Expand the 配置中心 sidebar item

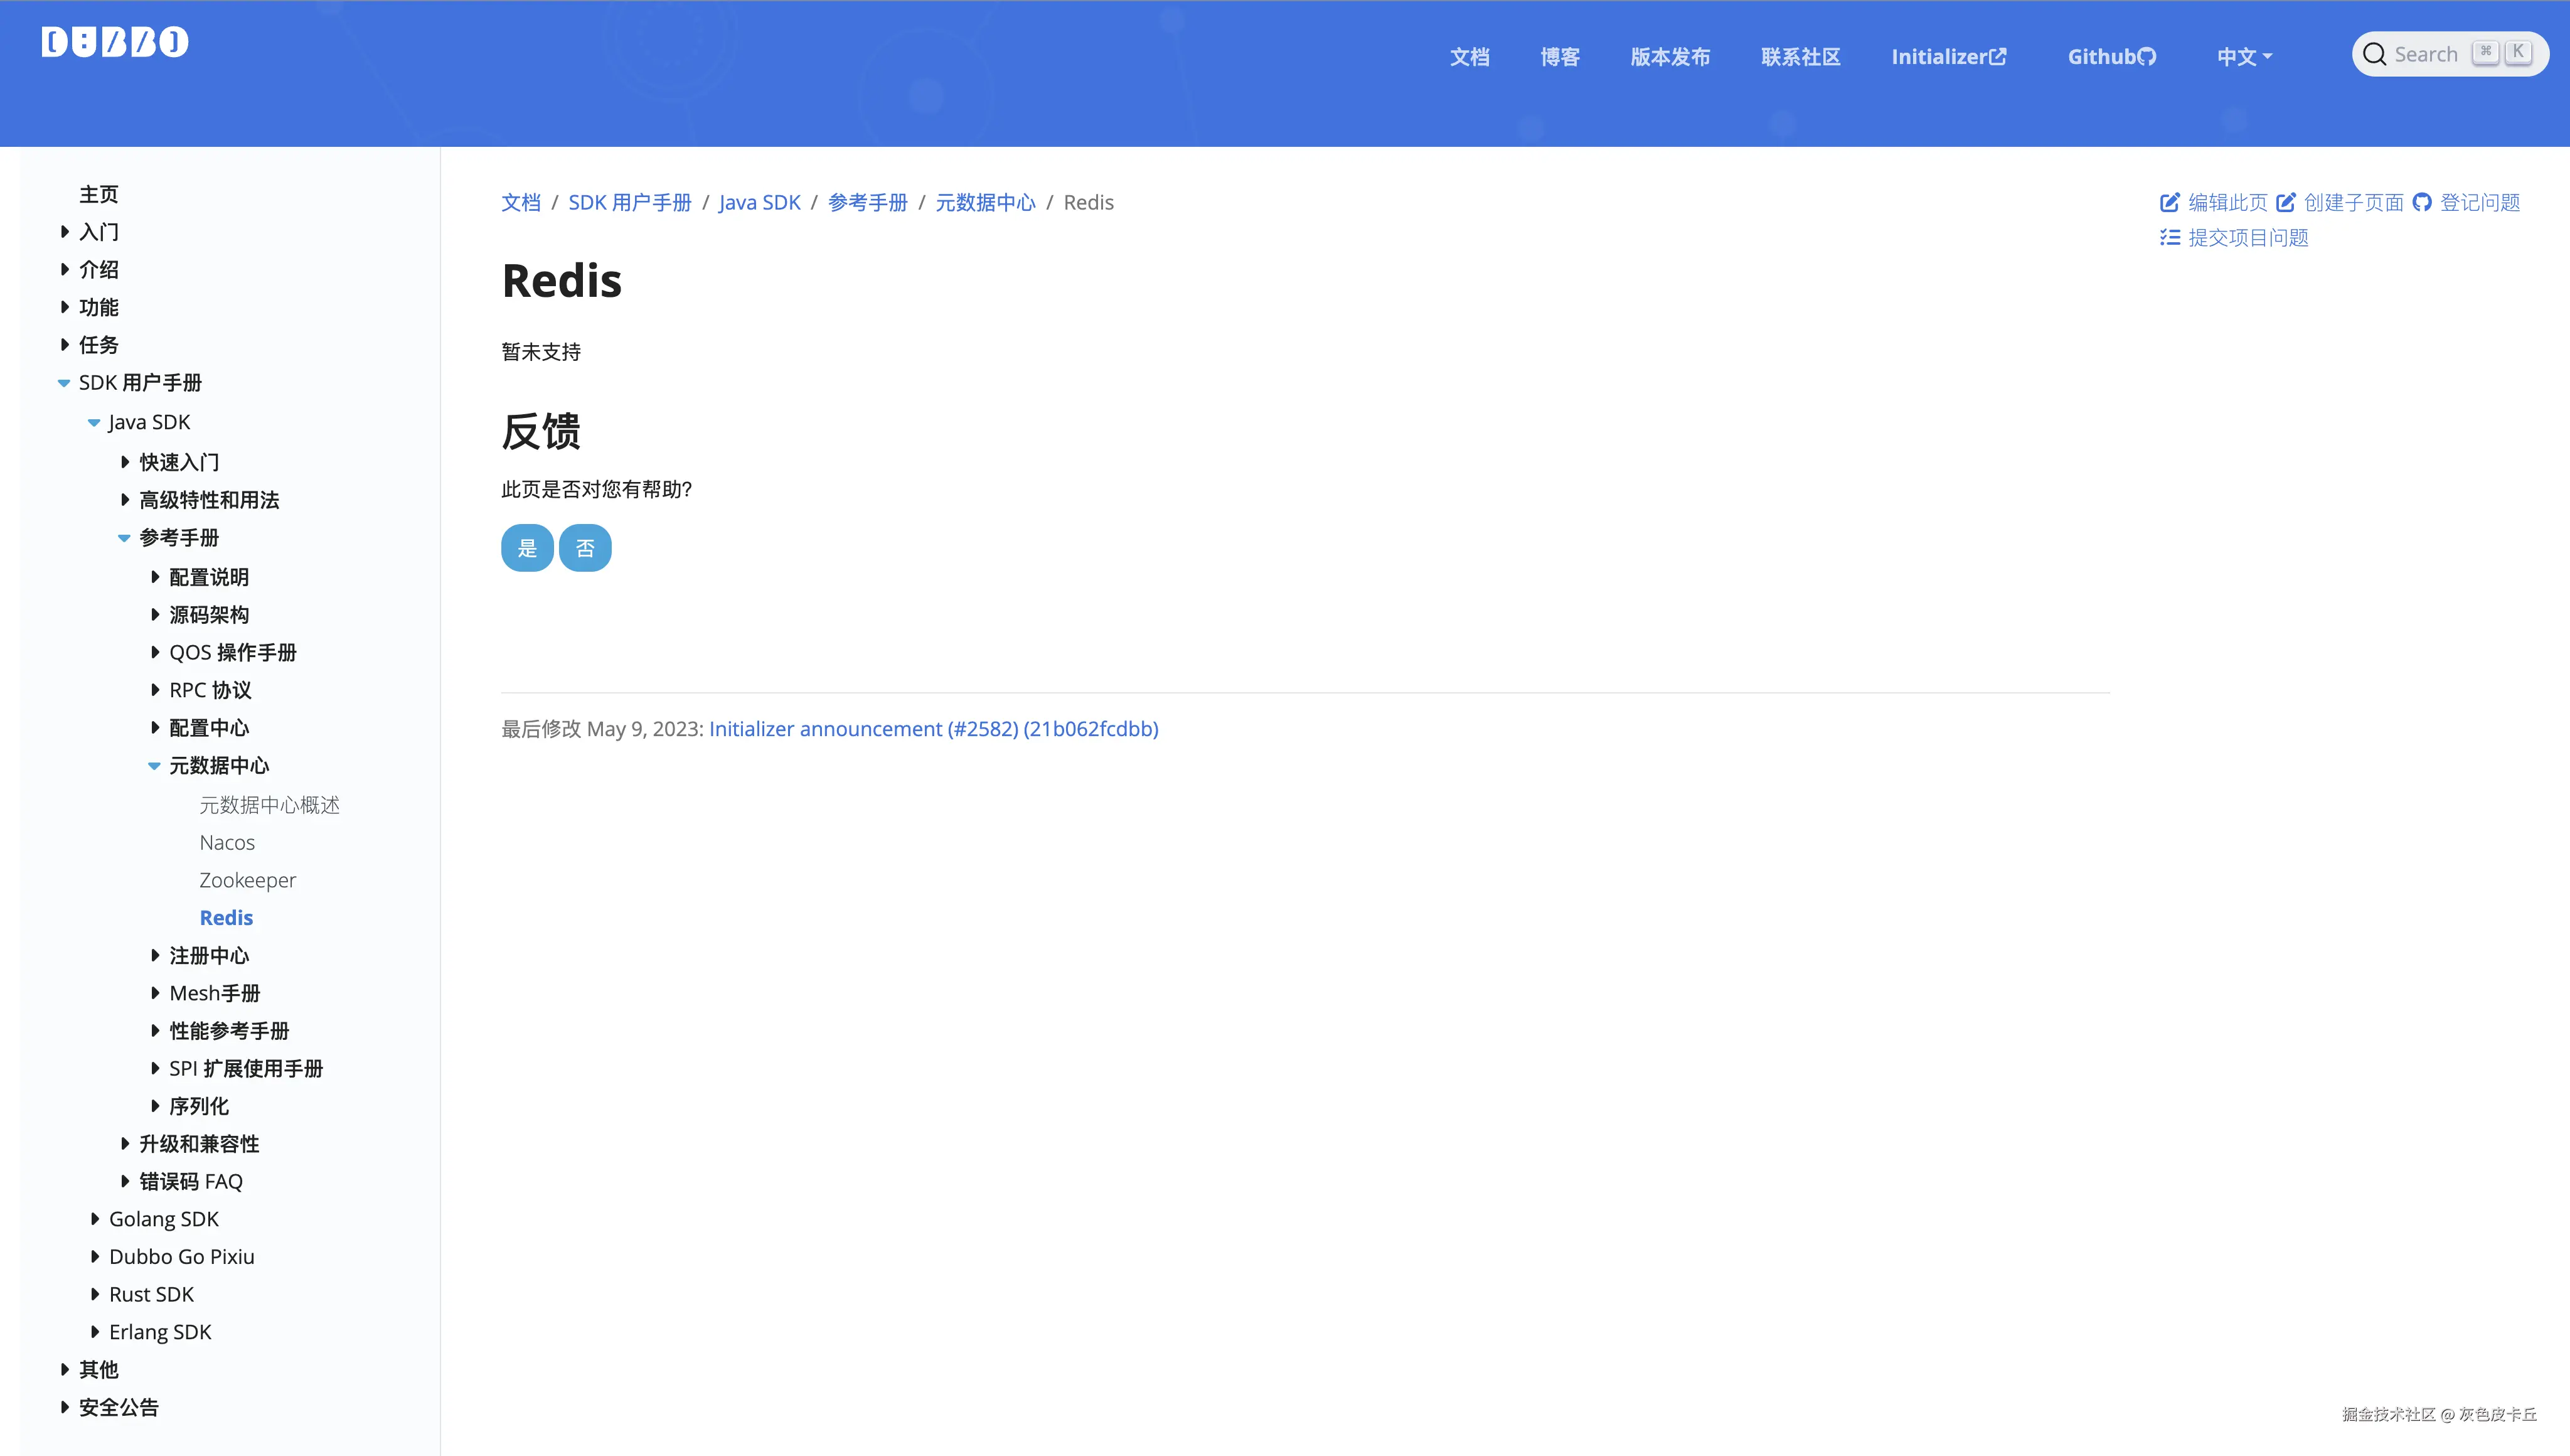point(155,728)
